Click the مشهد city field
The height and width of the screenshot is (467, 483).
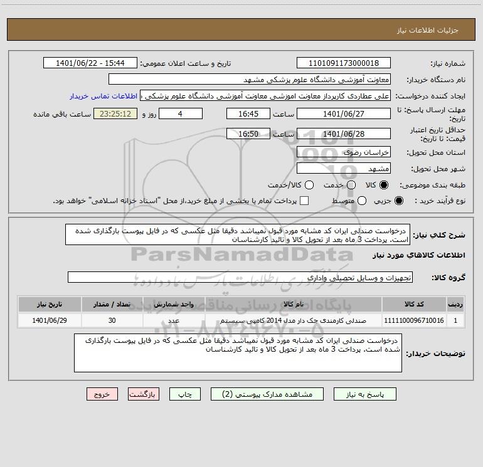click(344, 169)
